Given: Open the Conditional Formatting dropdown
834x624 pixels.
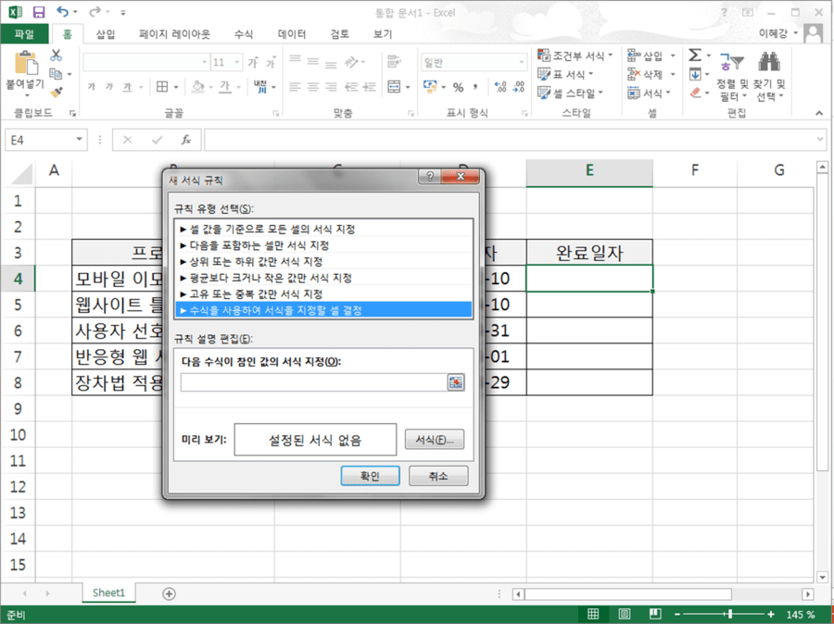Looking at the screenshot, I should [575, 56].
